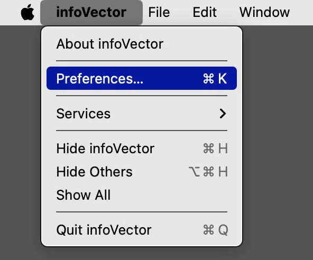
Task: Click the ⌘ H shortcut next to Hide infoVector
Action: tap(215, 148)
